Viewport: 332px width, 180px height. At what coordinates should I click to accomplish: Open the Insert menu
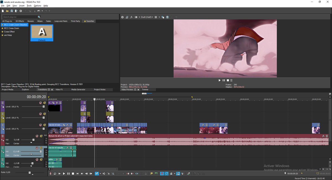[22, 6]
